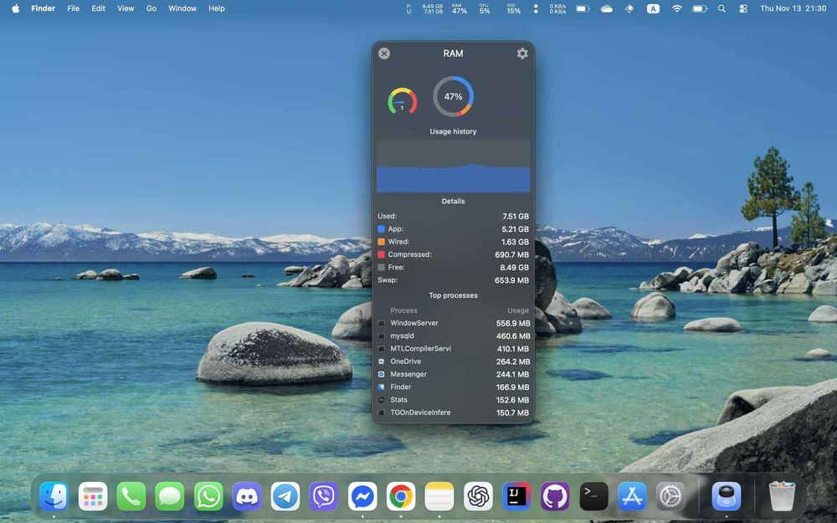The height and width of the screenshot is (523, 837).
Task: Click the Messenger process icon
Action: 381,374
